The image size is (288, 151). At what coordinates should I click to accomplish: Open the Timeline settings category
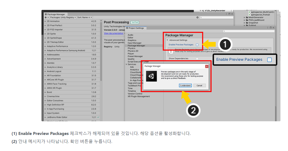point(132,91)
